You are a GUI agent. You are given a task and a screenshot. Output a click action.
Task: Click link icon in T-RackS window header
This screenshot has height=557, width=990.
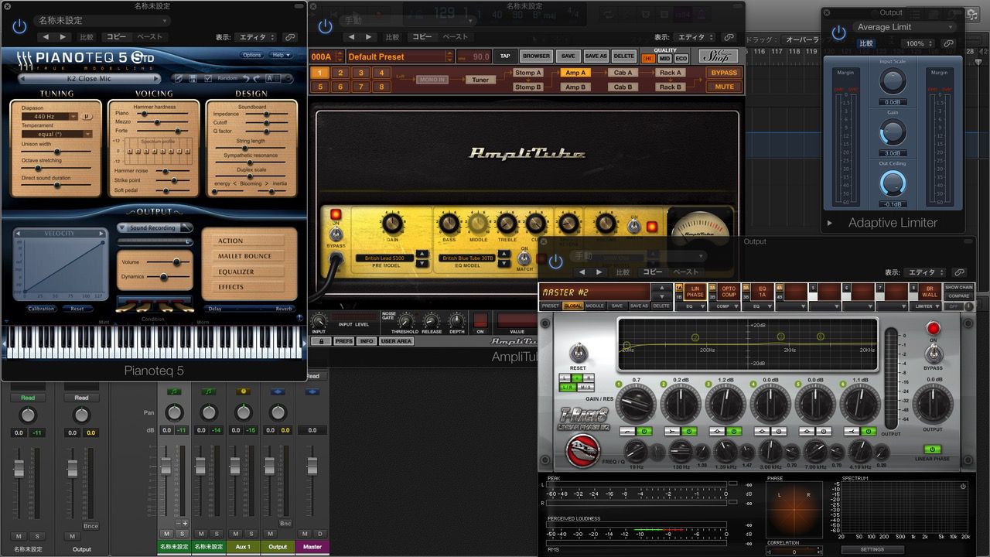(959, 272)
